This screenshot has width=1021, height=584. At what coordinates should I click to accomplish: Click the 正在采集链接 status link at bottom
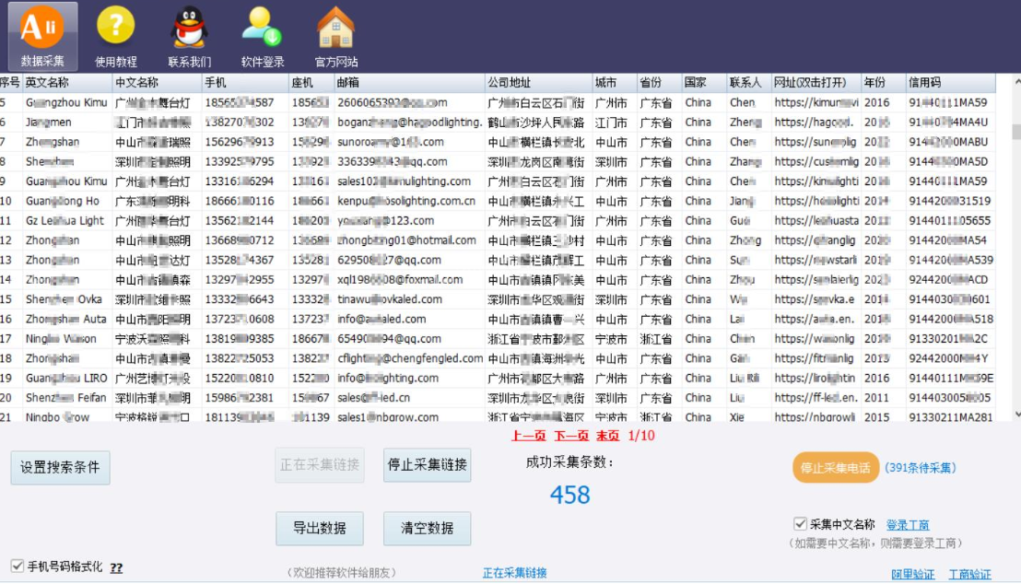tap(514, 573)
